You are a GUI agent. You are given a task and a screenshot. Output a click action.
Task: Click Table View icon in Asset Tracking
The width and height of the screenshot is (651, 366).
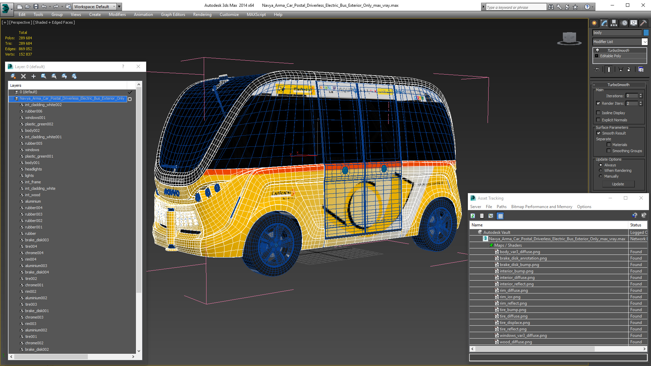[500, 216]
